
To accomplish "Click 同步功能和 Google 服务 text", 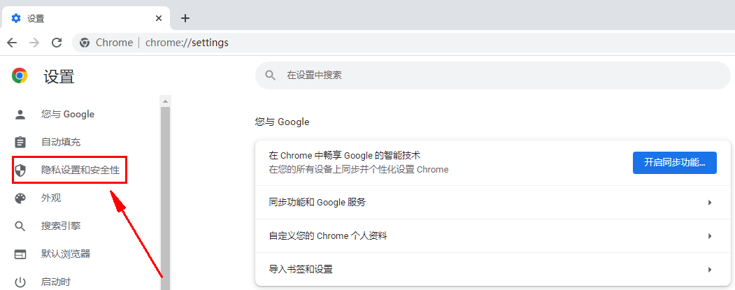I will (x=317, y=203).
